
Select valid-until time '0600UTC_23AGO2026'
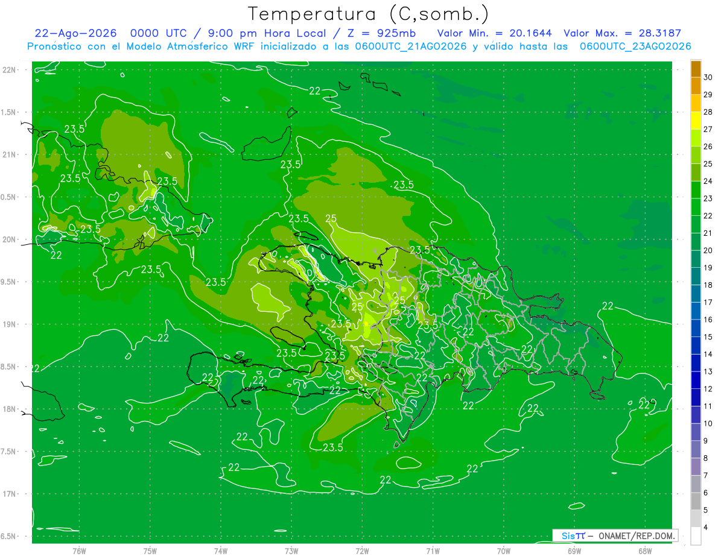(635, 46)
